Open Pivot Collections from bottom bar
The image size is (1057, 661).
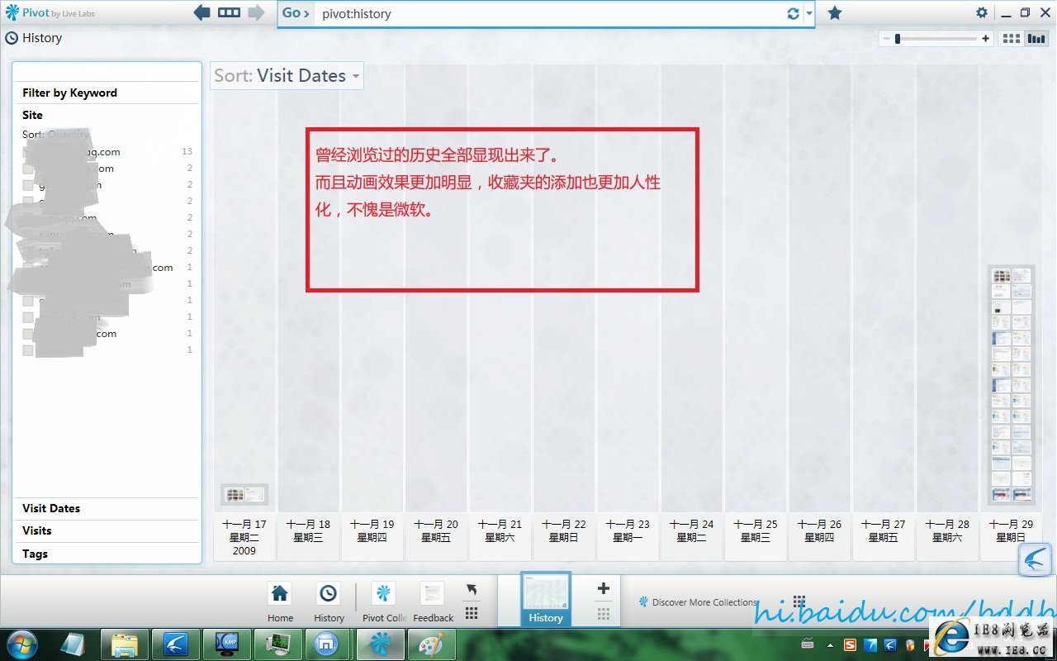click(384, 602)
